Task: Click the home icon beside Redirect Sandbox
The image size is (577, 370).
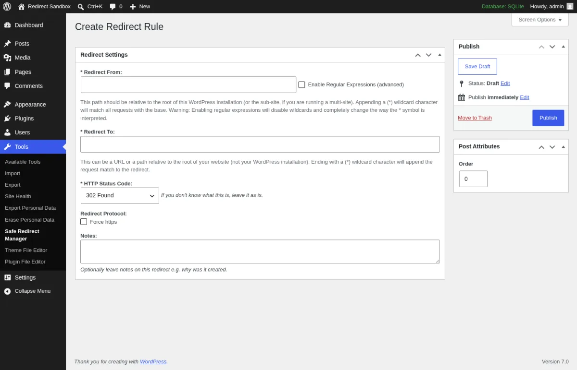Action: [x=21, y=6]
